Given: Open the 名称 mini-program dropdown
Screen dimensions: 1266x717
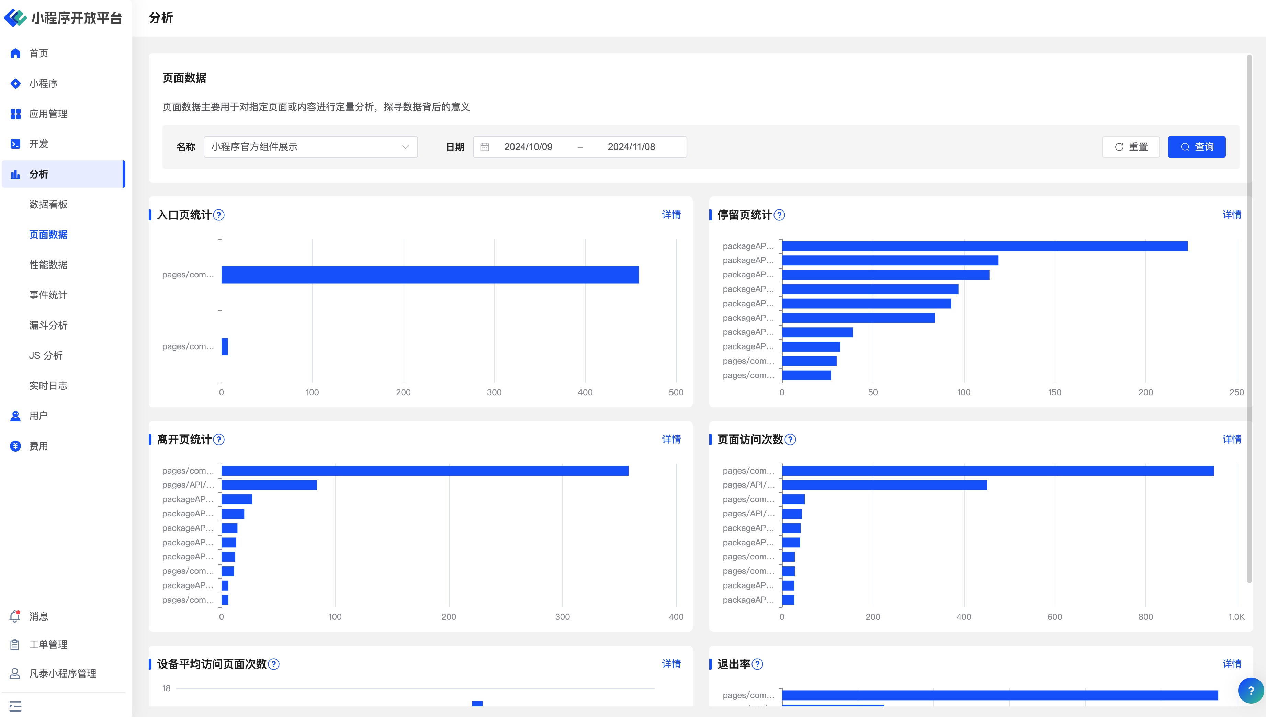Looking at the screenshot, I should (x=310, y=147).
